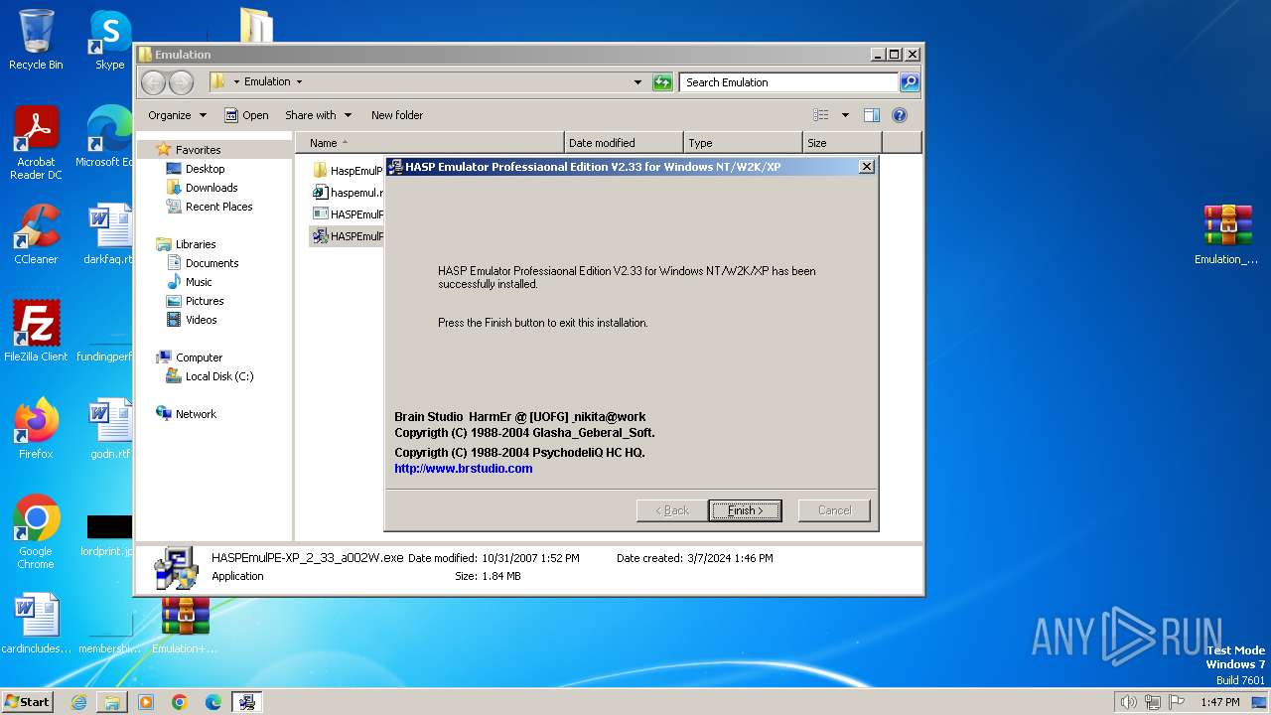Screen dimensions: 1271x715
Task: Select Libraries in navigation pane
Action: pos(196,244)
